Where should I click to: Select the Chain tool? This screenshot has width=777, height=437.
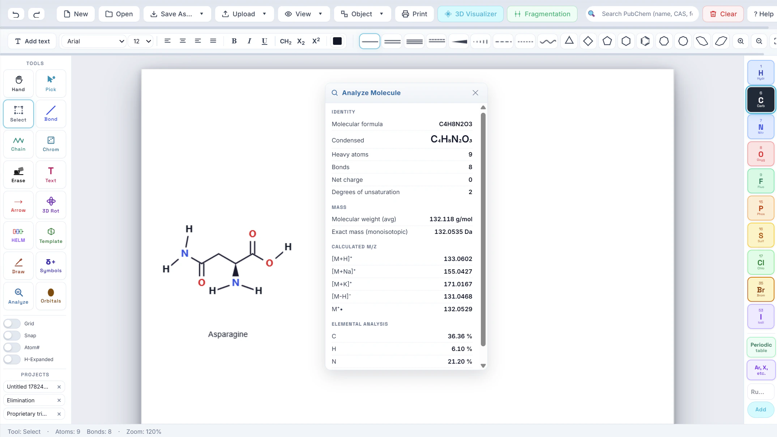point(18,144)
